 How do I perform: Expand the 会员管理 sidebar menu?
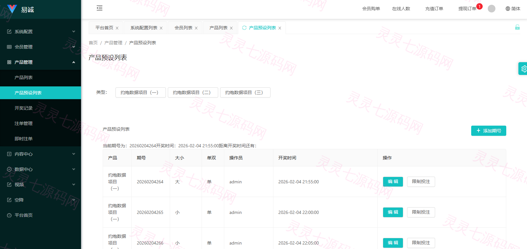point(41,47)
